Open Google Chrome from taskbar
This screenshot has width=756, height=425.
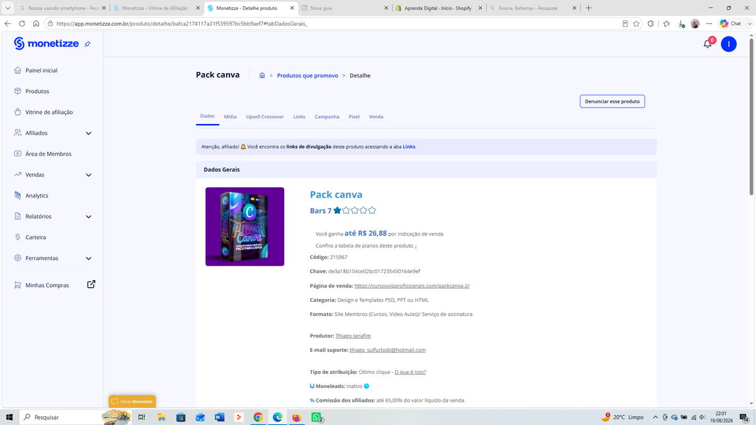click(x=258, y=417)
